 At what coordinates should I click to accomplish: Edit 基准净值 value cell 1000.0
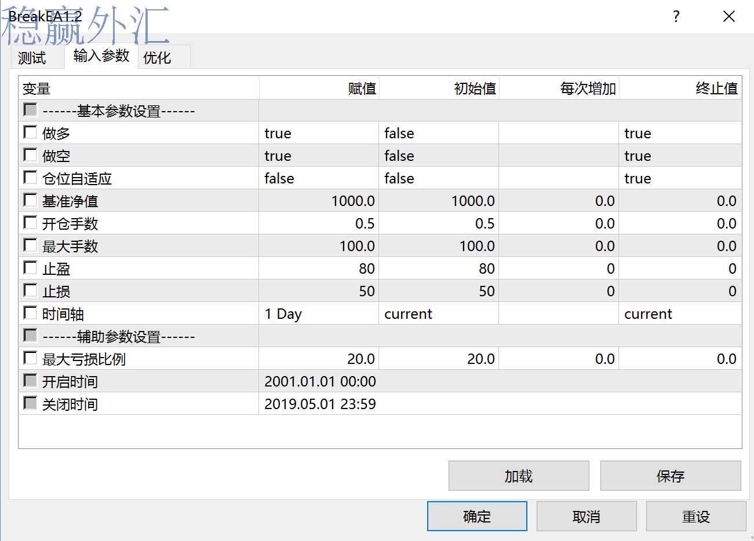click(319, 201)
